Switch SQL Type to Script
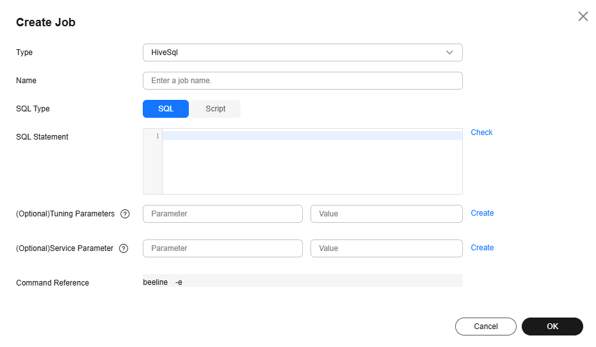Image resolution: width=596 pixels, height=347 pixels. (x=216, y=109)
